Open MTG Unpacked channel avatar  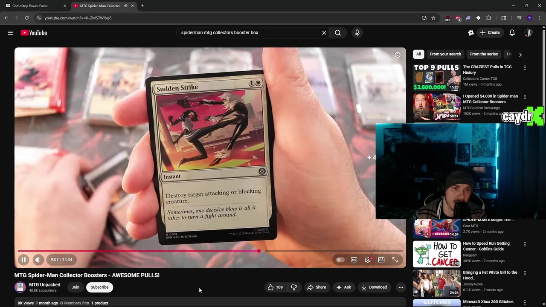(20, 287)
